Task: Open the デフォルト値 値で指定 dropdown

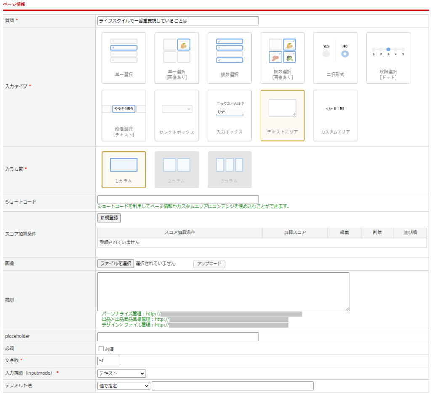Action: 123,386
